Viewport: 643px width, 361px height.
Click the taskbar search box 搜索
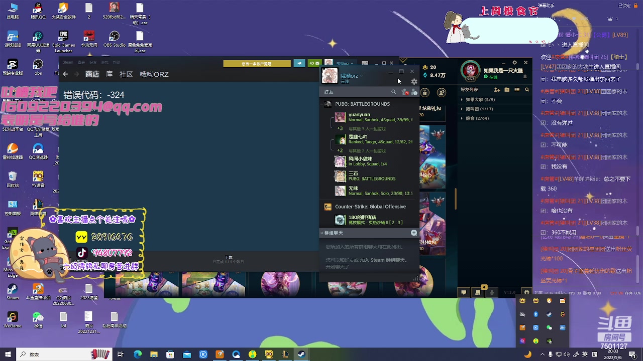click(65, 354)
